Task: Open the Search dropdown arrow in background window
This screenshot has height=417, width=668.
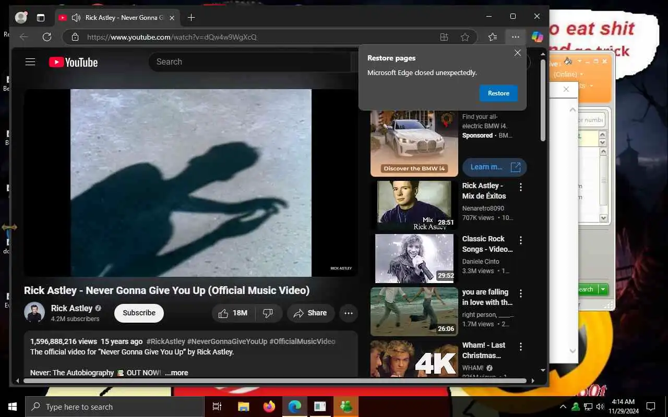Action: (x=603, y=289)
